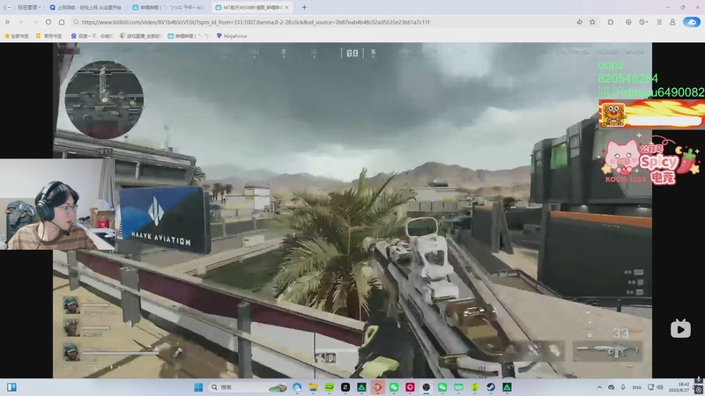
Task: Click the bilibili TV logo on video
Action: coord(680,329)
